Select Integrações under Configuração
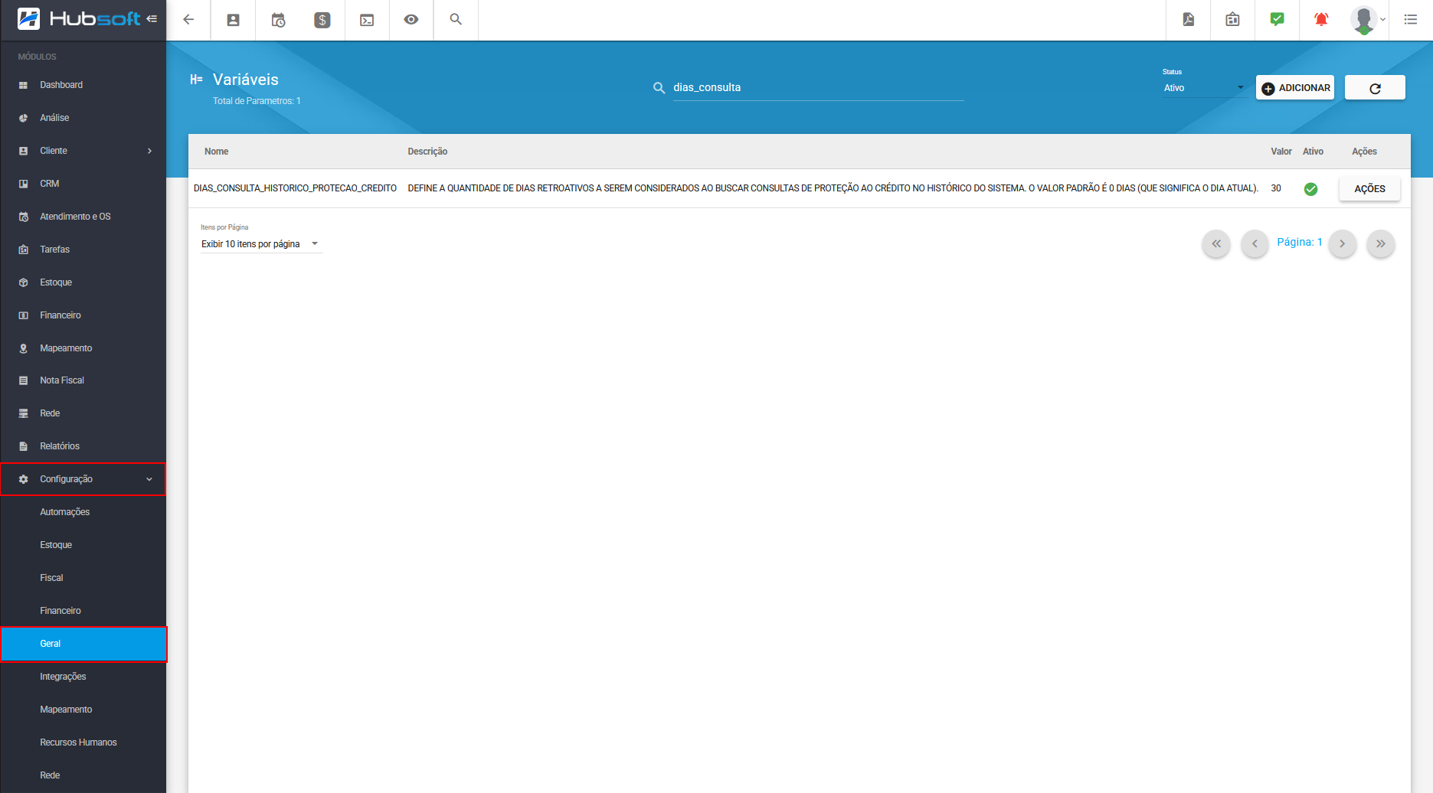 click(x=83, y=677)
